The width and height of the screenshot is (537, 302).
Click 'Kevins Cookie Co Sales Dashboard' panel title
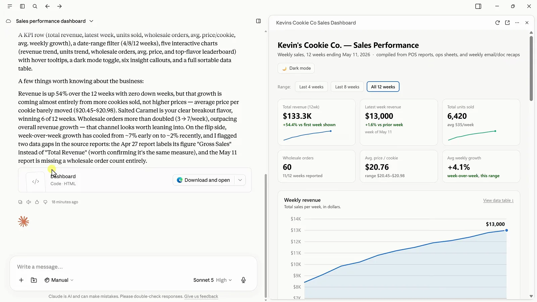[316, 23]
